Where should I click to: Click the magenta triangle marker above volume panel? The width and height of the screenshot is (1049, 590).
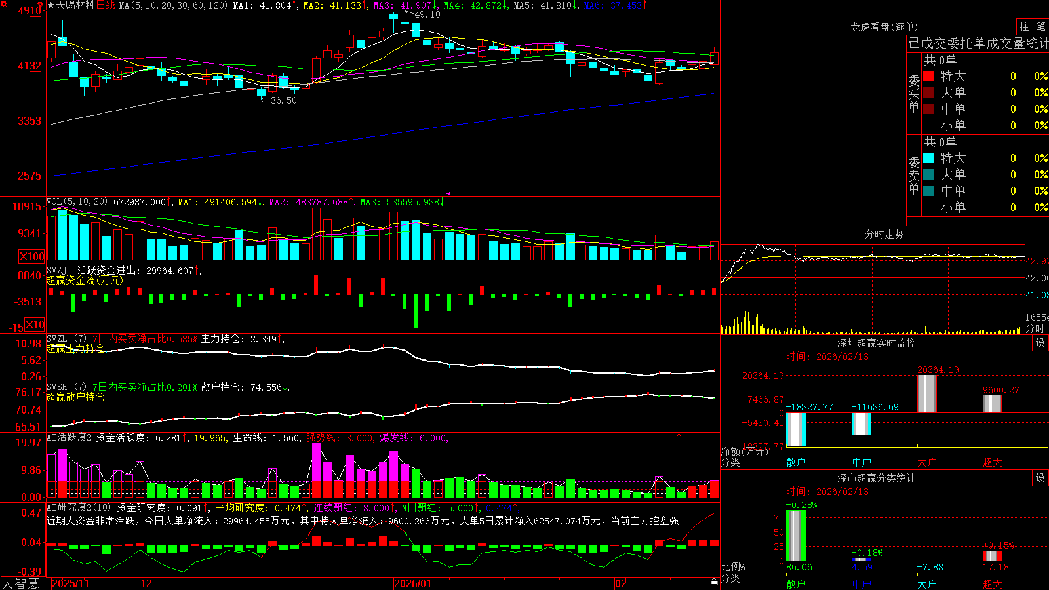coord(449,193)
